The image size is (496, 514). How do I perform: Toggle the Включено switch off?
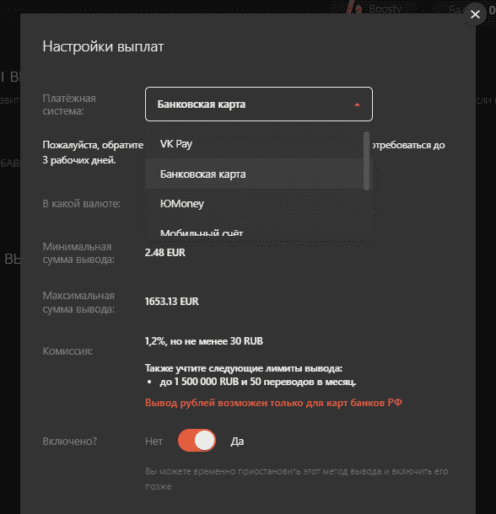(197, 440)
